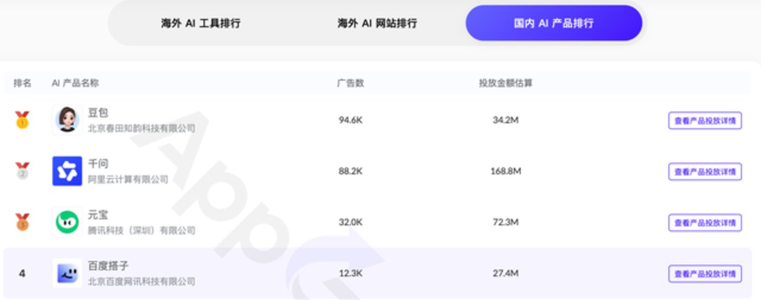
Task: Click the product name 元宝
Action: coord(98,215)
